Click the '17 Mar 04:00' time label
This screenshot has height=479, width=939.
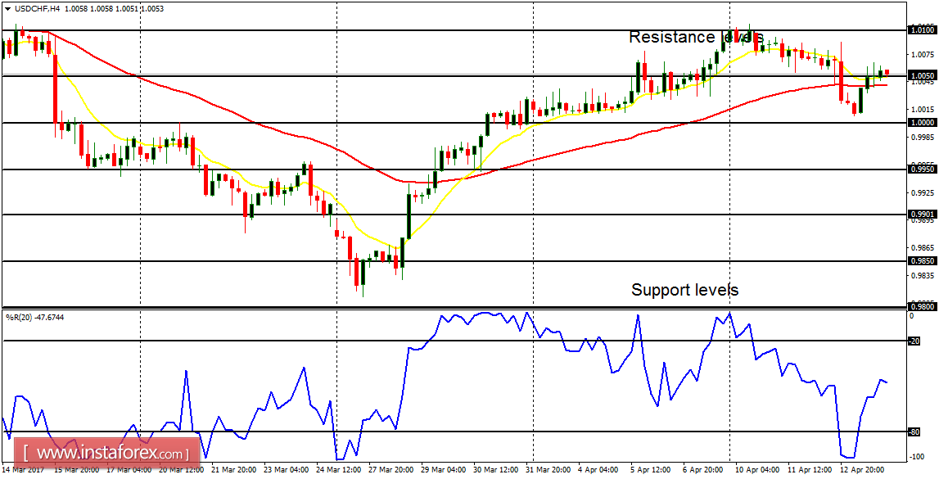[130, 469]
